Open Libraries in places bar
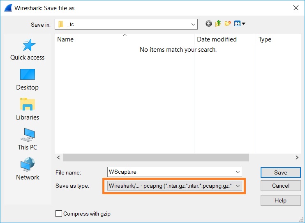Viewport: 305px width, 223px height. point(28,110)
